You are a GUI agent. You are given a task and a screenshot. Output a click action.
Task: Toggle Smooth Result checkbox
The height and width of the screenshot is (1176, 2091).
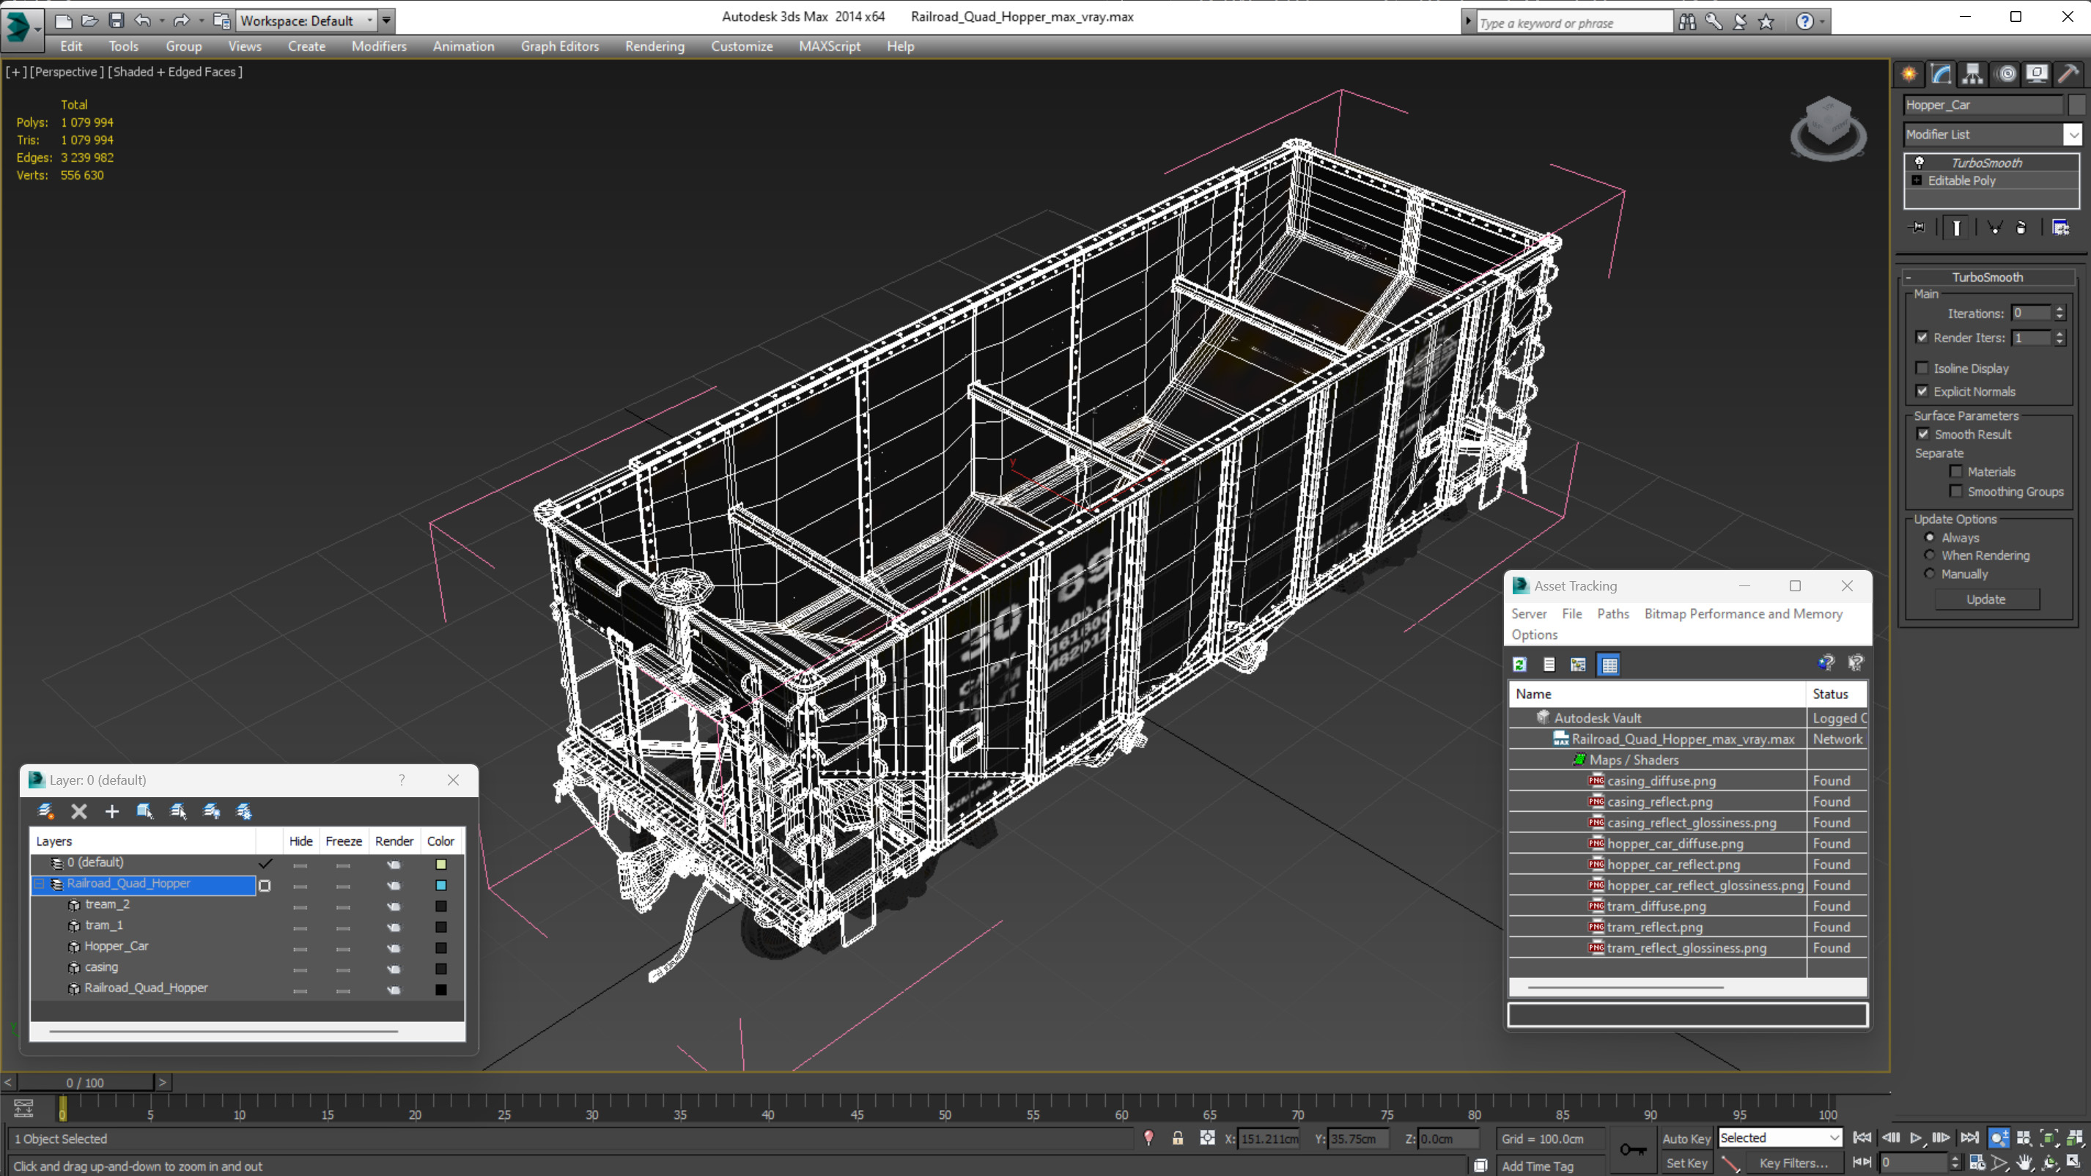click(x=1923, y=433)
